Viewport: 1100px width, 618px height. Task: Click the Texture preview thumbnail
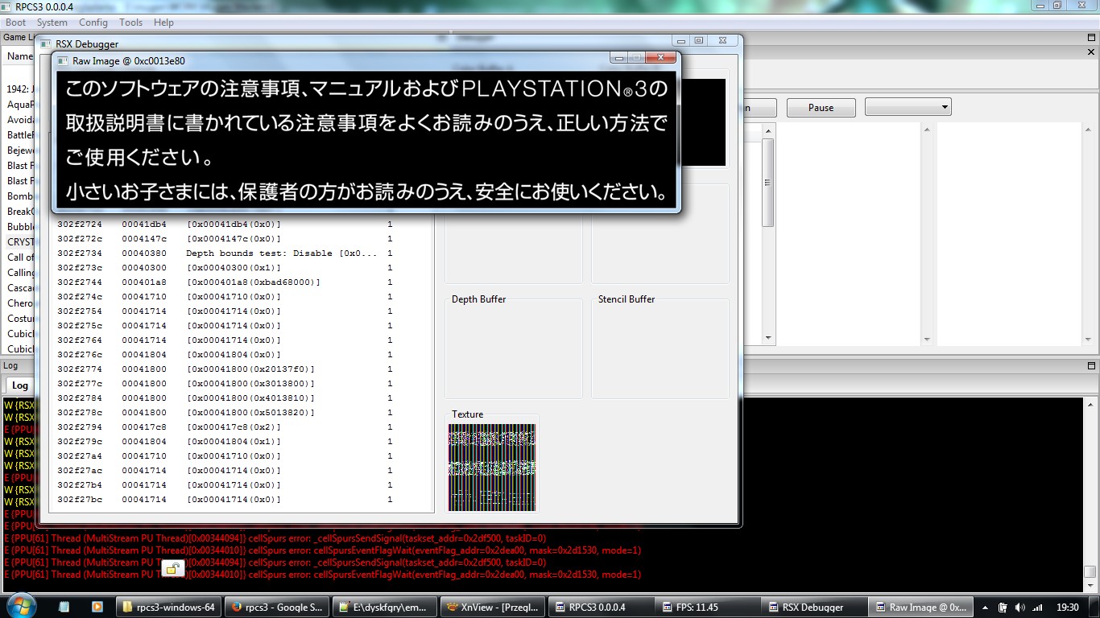tap(491, 467)
